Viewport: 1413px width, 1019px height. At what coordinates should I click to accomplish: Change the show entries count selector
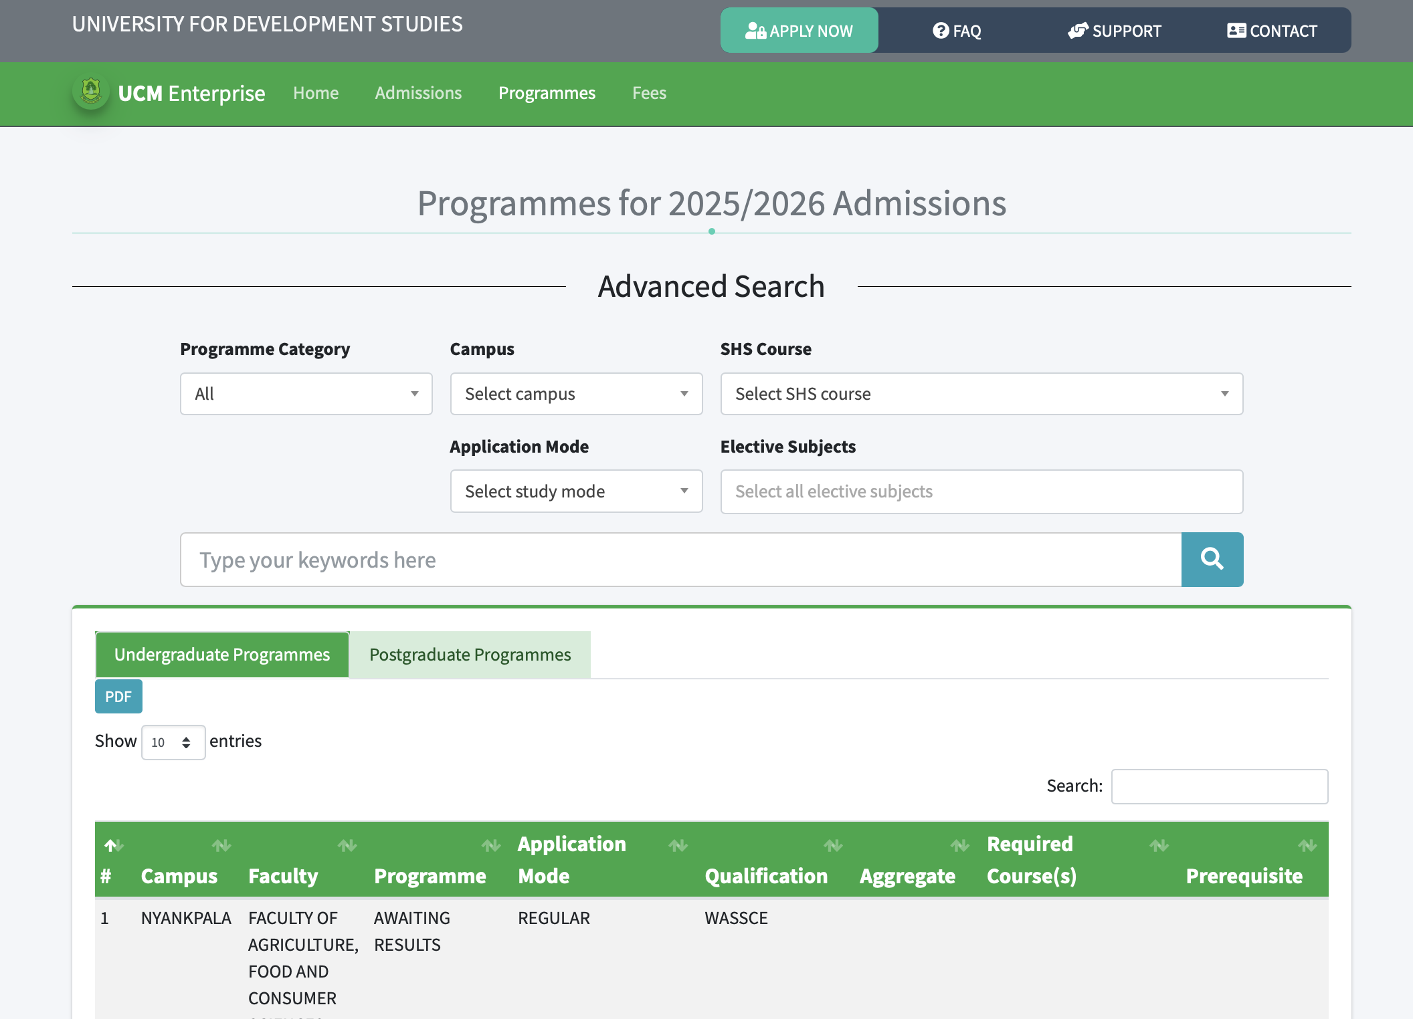[173, 742]
